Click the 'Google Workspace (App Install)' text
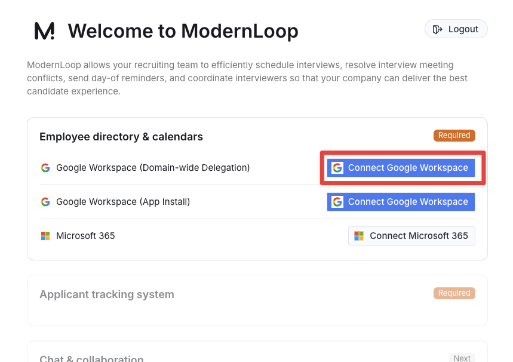Image resolution: width=513 pixels, height=362 pixels. click(123, 202)
